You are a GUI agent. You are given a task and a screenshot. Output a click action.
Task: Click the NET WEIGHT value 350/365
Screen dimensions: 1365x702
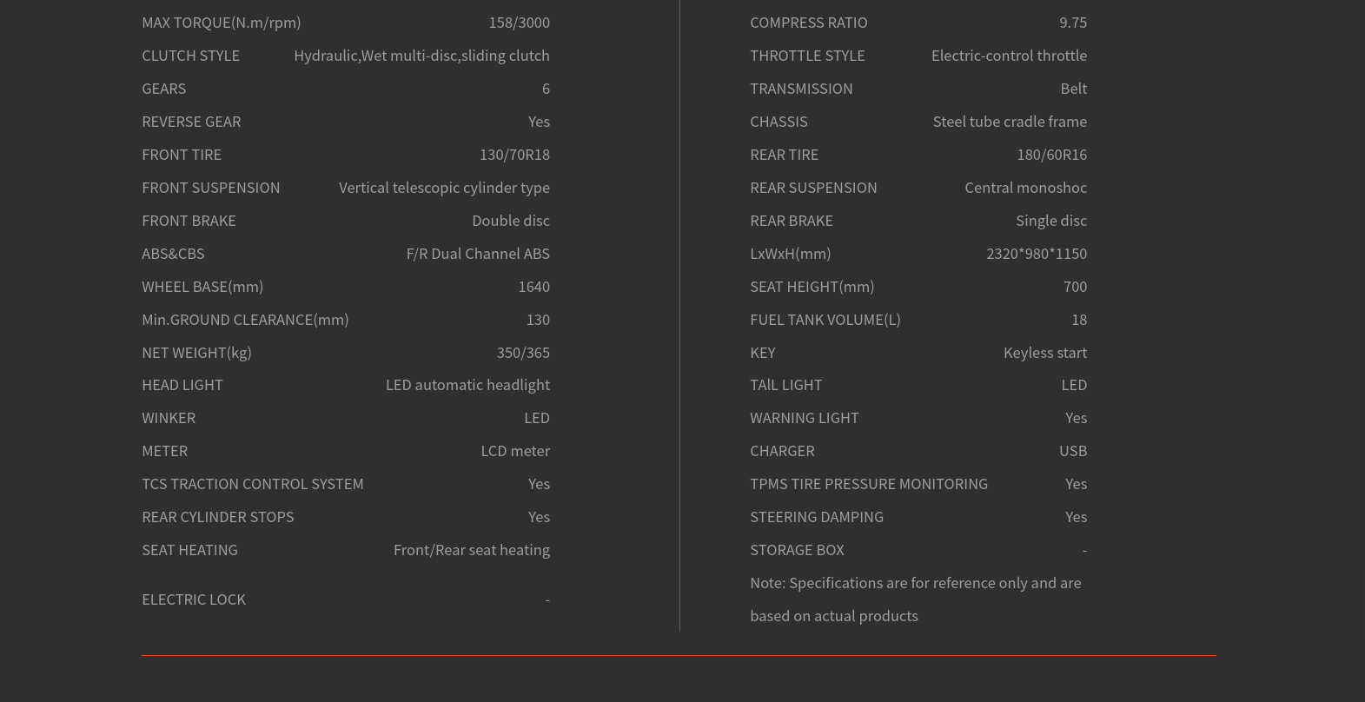[x=523, y=353]
